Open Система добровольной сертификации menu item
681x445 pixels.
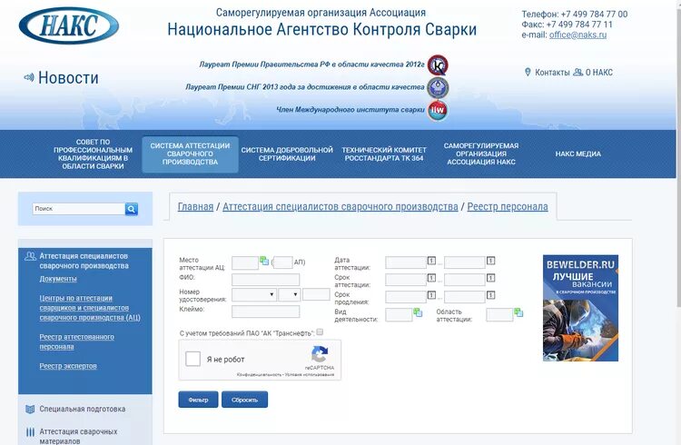[287, 153]
